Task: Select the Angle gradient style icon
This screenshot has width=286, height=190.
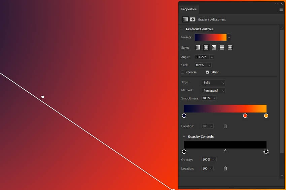Action: click(x=214, y=48)
